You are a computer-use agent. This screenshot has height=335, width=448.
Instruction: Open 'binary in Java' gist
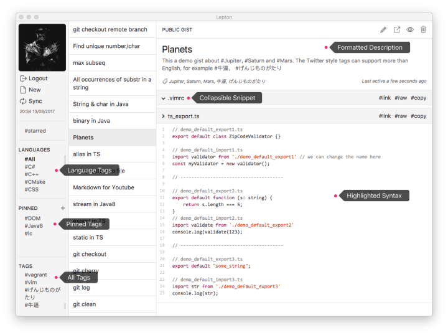(x=112, y=121)
